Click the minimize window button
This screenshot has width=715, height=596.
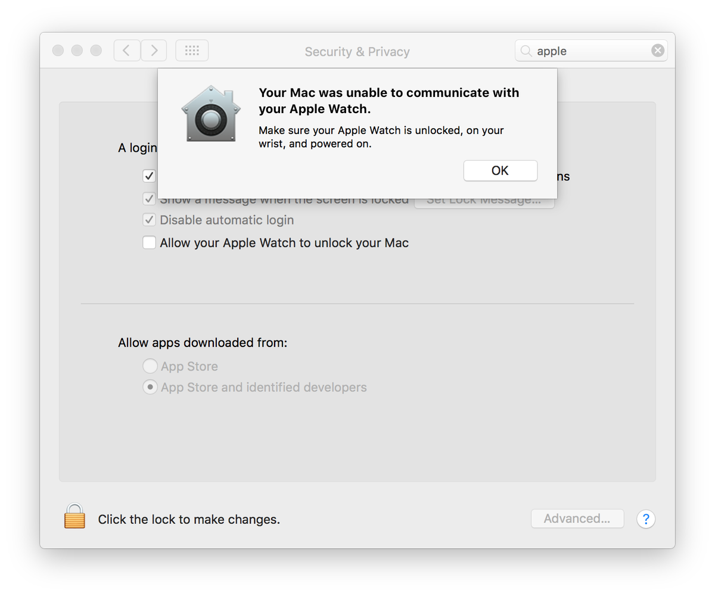[77, 51]
